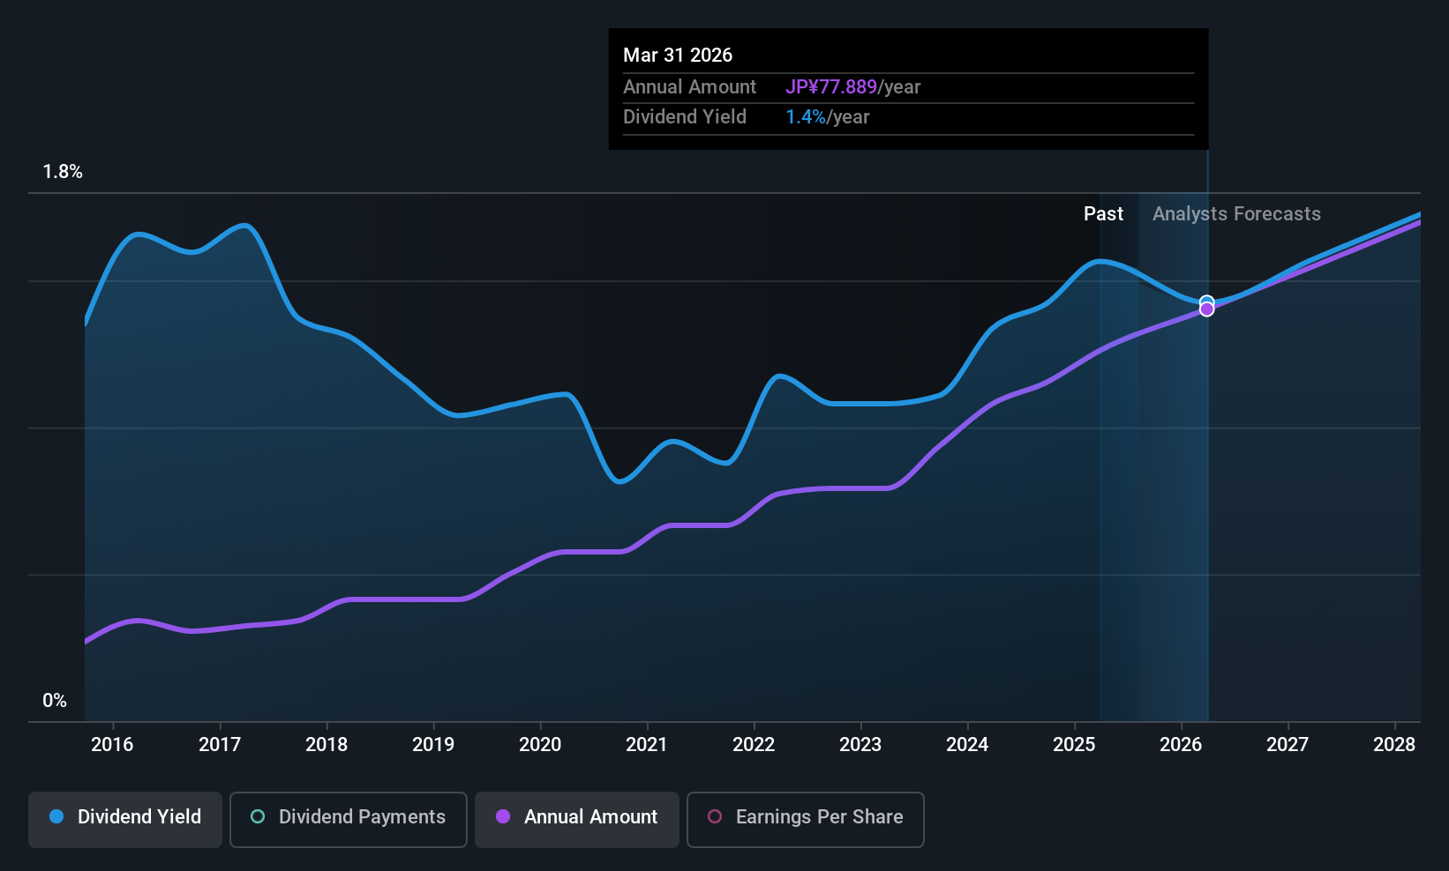The height and width of the screenshot is (871, 1449).
Task: Click the 2028 x-axis label
Action: [x=1394, y=745]
